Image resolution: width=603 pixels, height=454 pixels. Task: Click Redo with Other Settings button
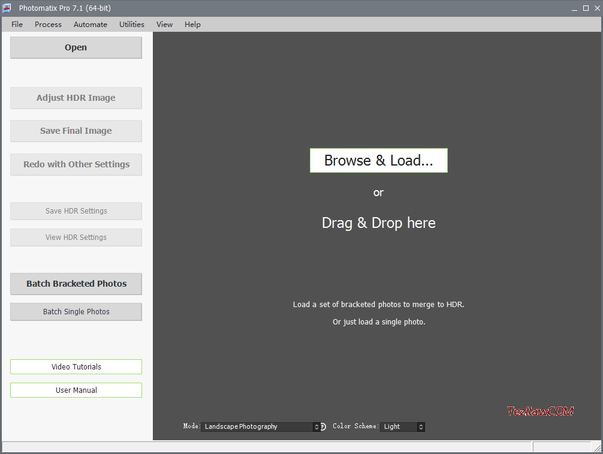[76, 164]
